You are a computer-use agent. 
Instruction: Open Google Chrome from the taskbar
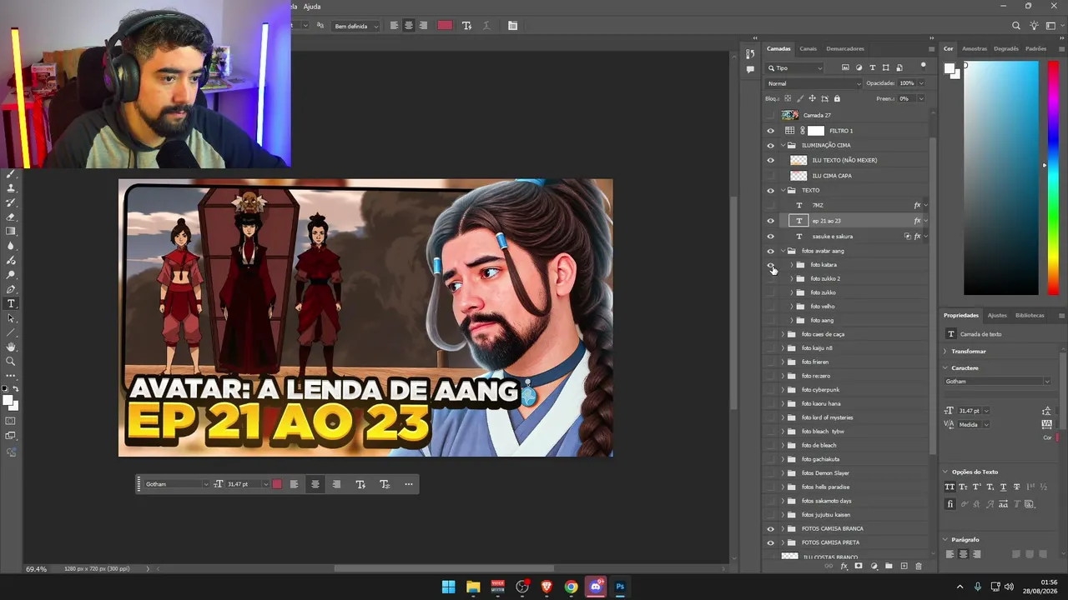point(571,587)
